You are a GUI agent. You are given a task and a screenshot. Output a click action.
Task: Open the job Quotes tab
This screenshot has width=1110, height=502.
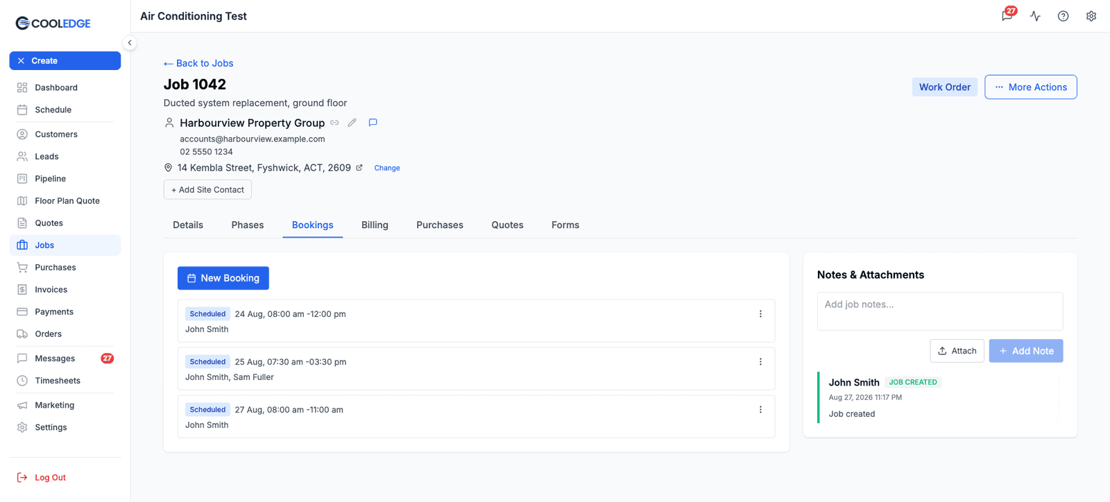(x=507, y=225)
